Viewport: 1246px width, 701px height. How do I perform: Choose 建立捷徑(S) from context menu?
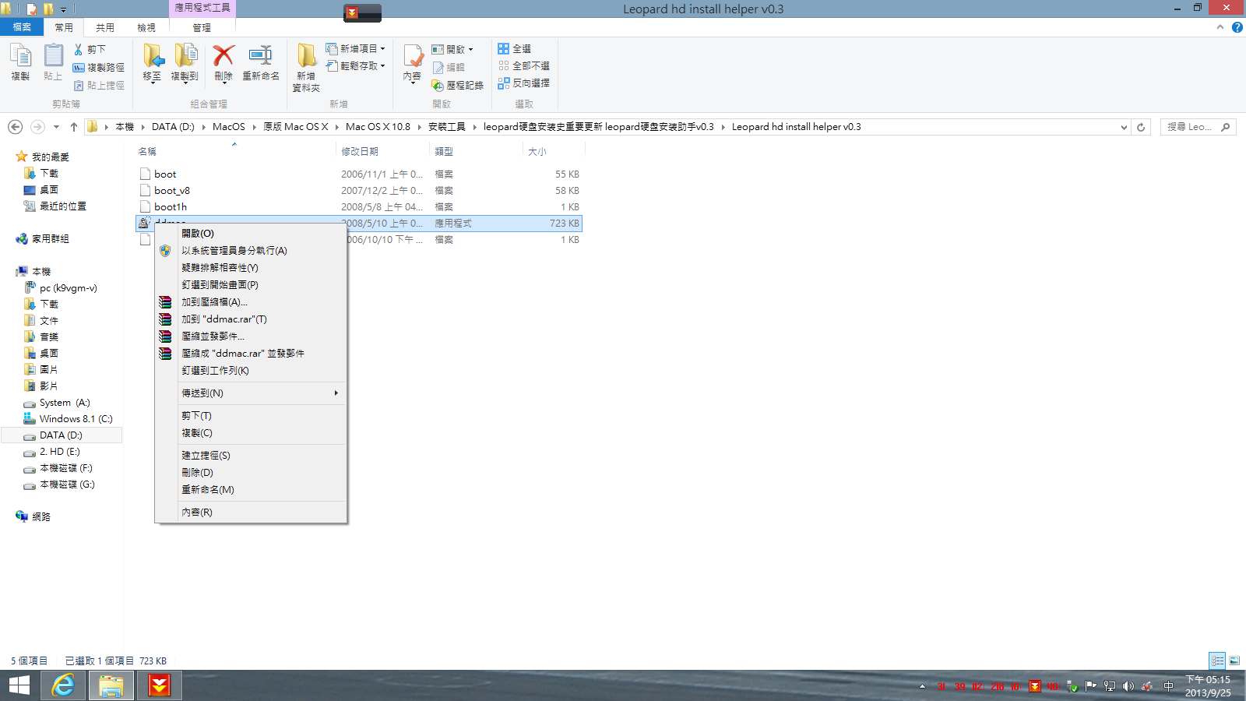(251, 456)
